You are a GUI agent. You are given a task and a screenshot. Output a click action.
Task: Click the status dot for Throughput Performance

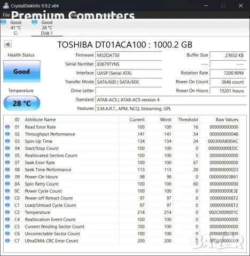(x=7, y=134)
